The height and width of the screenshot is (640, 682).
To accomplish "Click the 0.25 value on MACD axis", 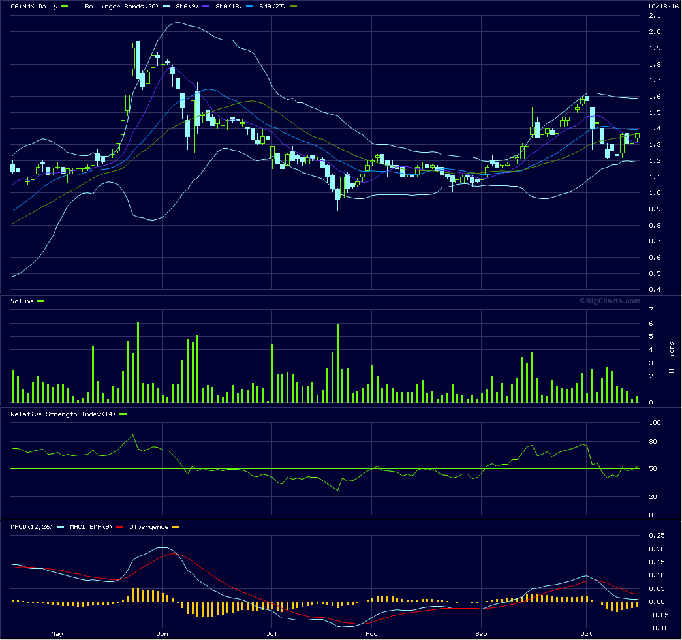I will [657, 536].
